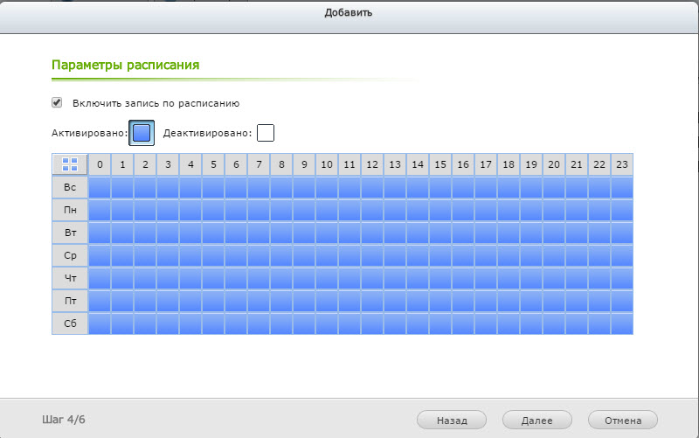Select the Вс (Sunday) row header
This screenshot has width=699, height=438.
pos(70,187)
